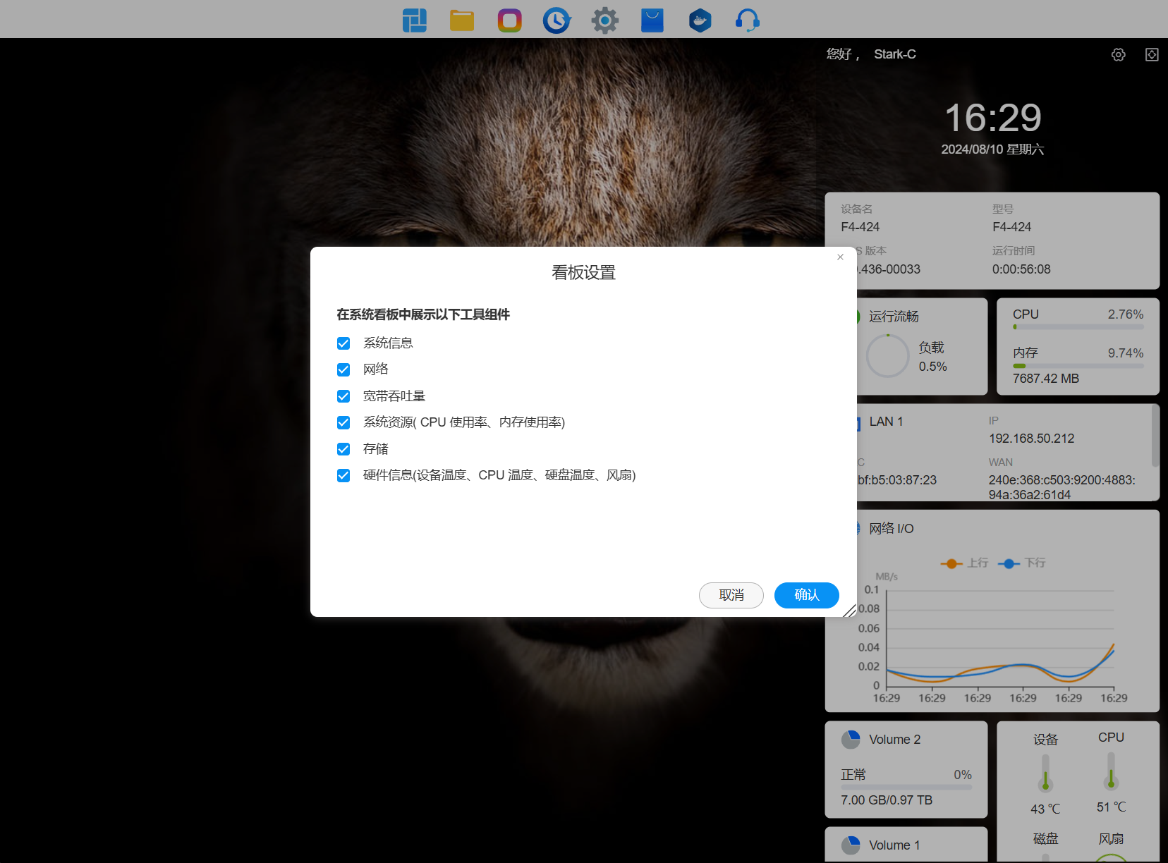The image size is (1168, 863).
Task: Click the 看板设置 dialog title
Action: [x=583, y=273]
